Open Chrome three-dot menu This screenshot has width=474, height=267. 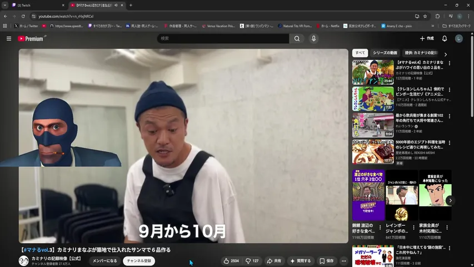point(468,16)
